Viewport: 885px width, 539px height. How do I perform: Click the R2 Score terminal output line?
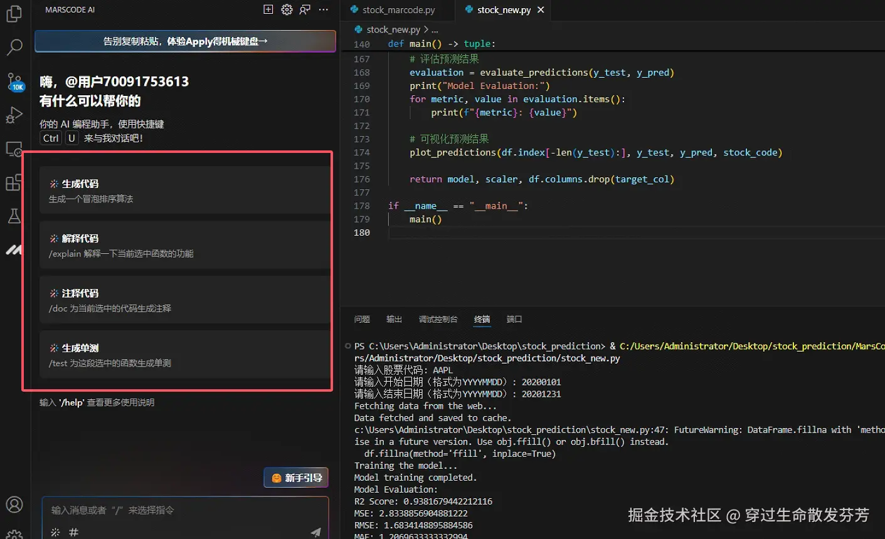coord(423,501)
